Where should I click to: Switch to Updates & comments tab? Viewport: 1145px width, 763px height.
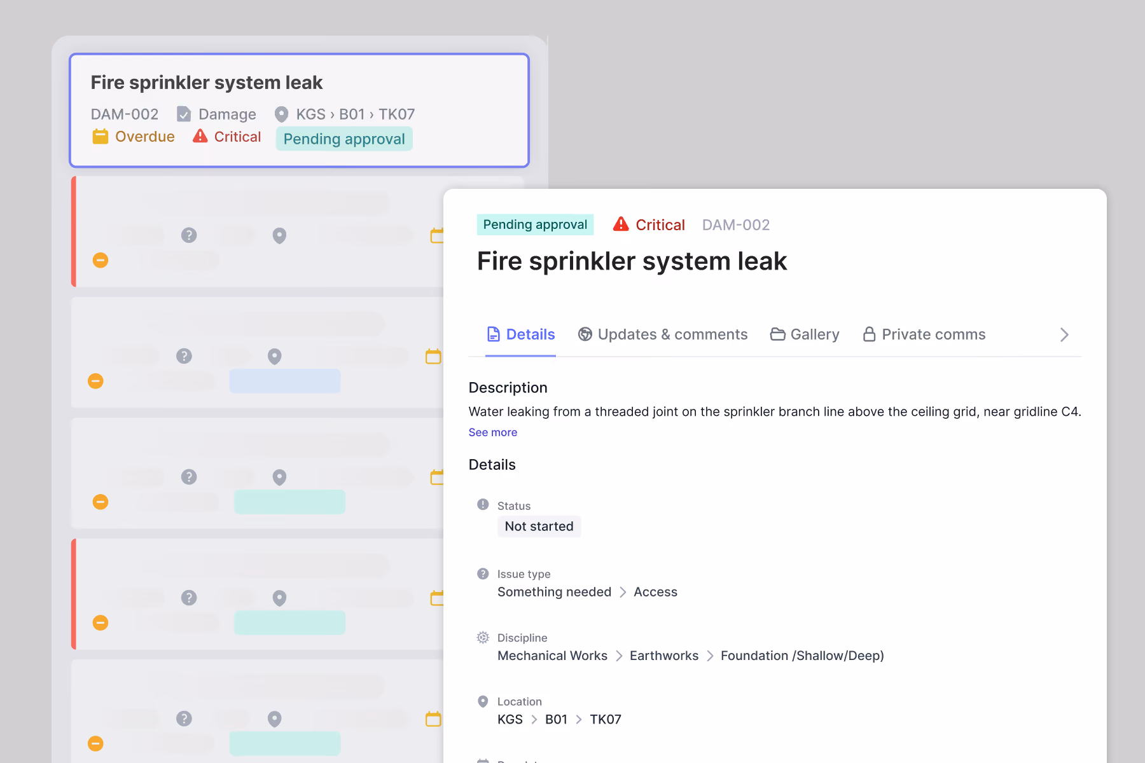click(663, 334)
